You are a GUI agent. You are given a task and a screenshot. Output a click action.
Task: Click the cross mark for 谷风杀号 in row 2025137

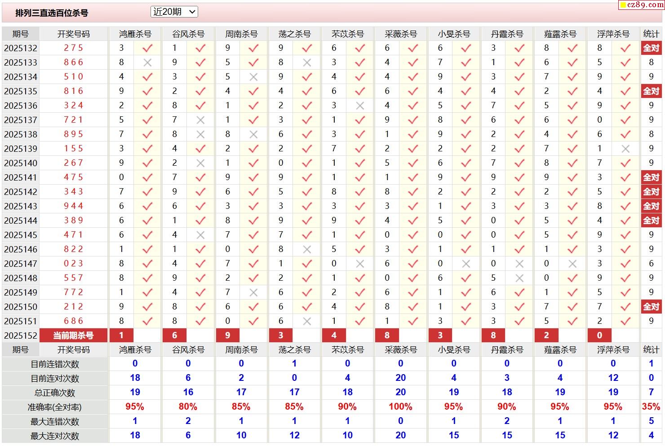click(200, 120)
